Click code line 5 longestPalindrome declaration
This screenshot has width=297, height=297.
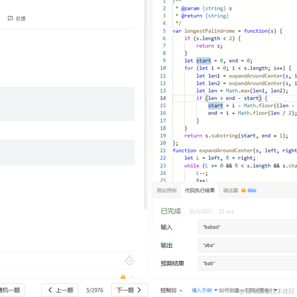tap(227, 31)
